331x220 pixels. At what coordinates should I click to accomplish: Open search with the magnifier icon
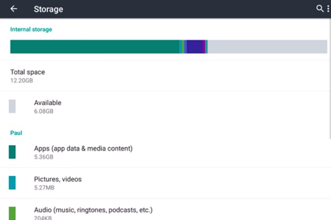coord(319,9)
